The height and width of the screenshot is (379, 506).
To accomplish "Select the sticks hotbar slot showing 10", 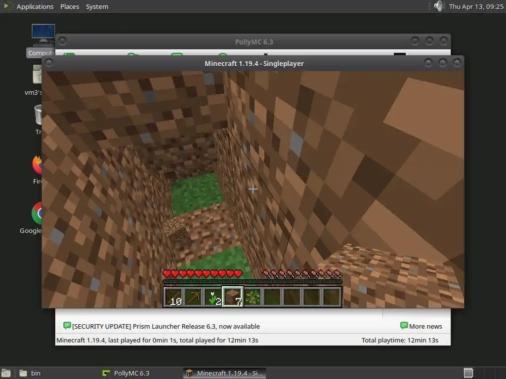I will pyautogui.click(x=173, y=297).
